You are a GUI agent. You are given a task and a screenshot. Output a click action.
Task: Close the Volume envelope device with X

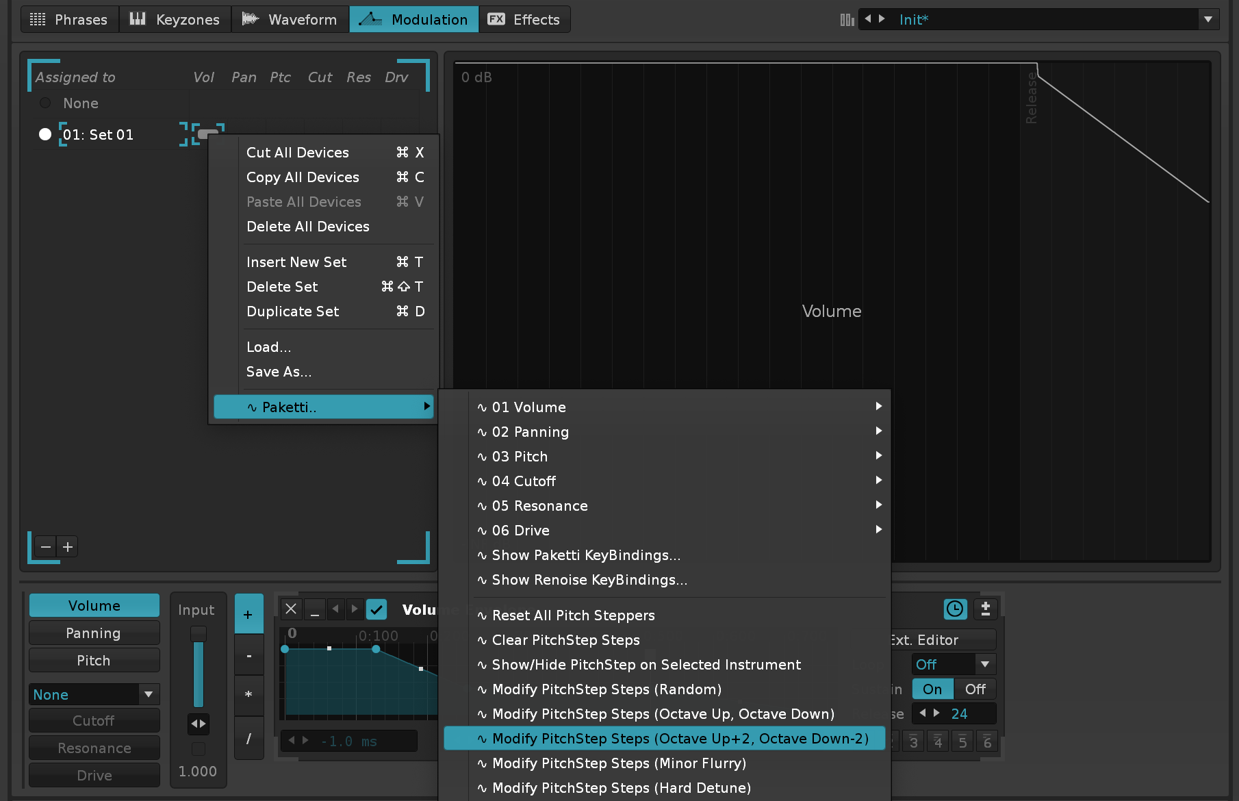[x=291, y=609]
